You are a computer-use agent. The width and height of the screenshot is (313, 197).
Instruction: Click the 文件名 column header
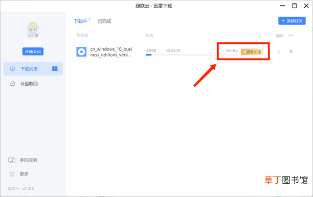click(x=82, y=36)
